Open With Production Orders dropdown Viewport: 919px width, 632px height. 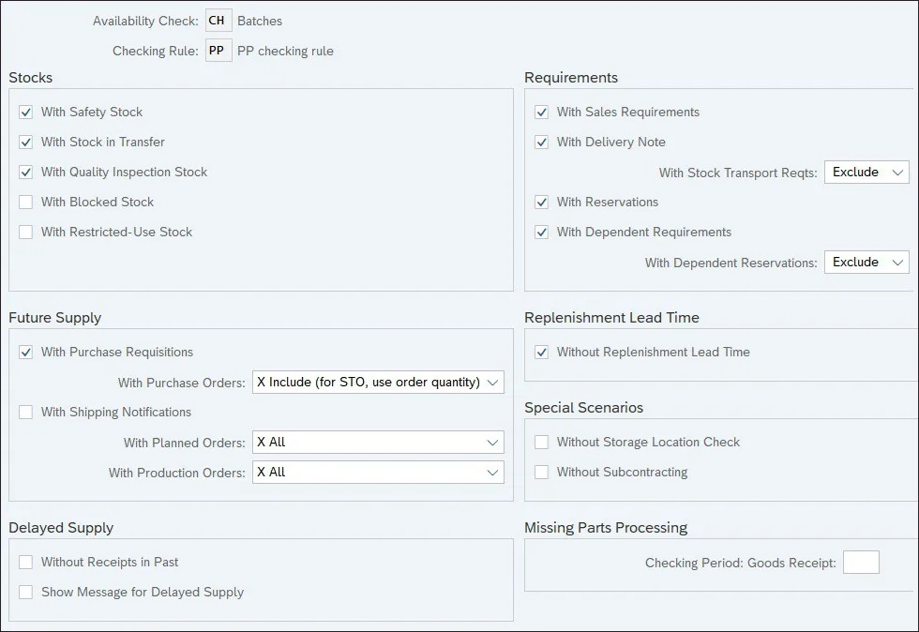[x=378, y=473]
